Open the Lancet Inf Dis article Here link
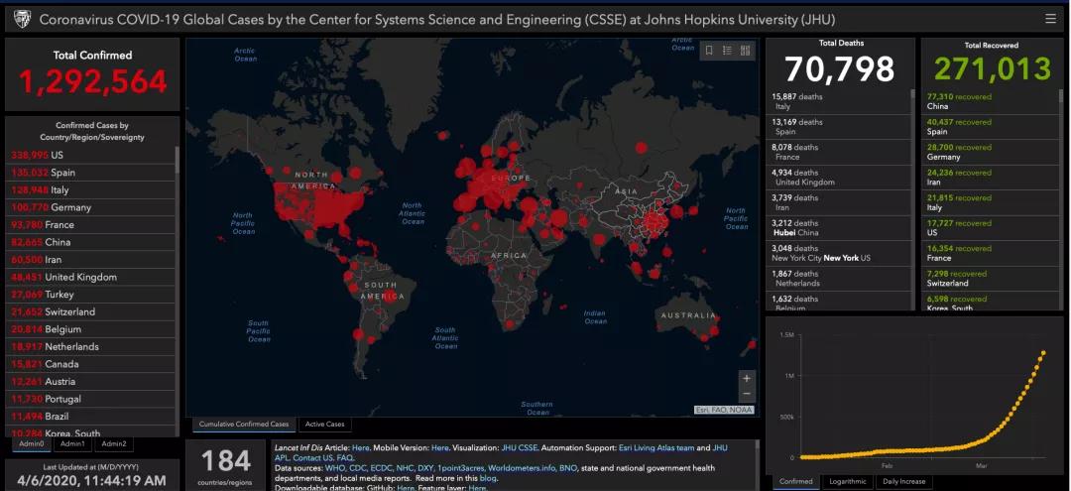This screenshot has width=1071, height=491. (360, 448)
